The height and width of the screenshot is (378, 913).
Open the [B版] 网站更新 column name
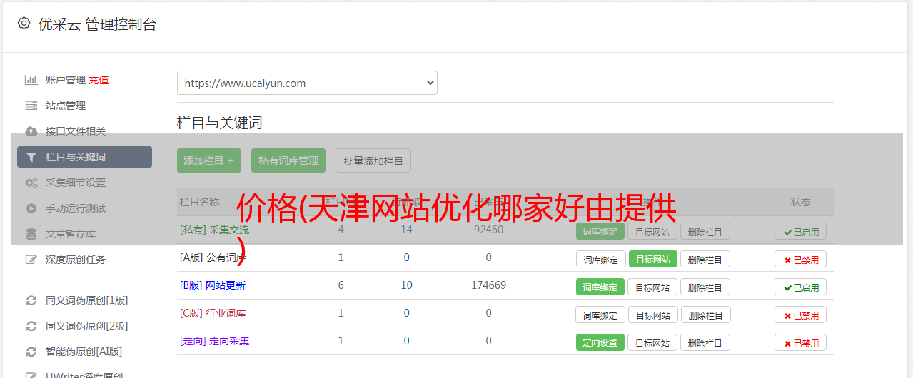pos(213,285)
